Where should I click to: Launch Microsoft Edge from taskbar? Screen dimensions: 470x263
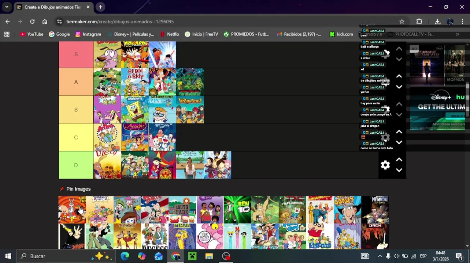pos(125,256)
